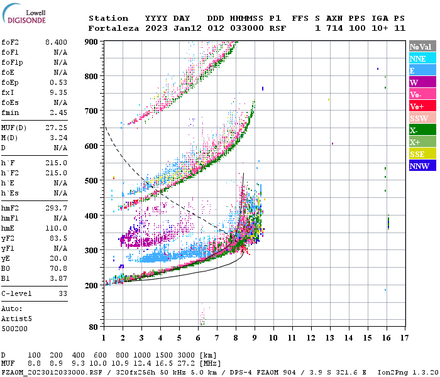Select the NNW legend swatch
This screenshot has height=377, width=440.
[422, 165]
